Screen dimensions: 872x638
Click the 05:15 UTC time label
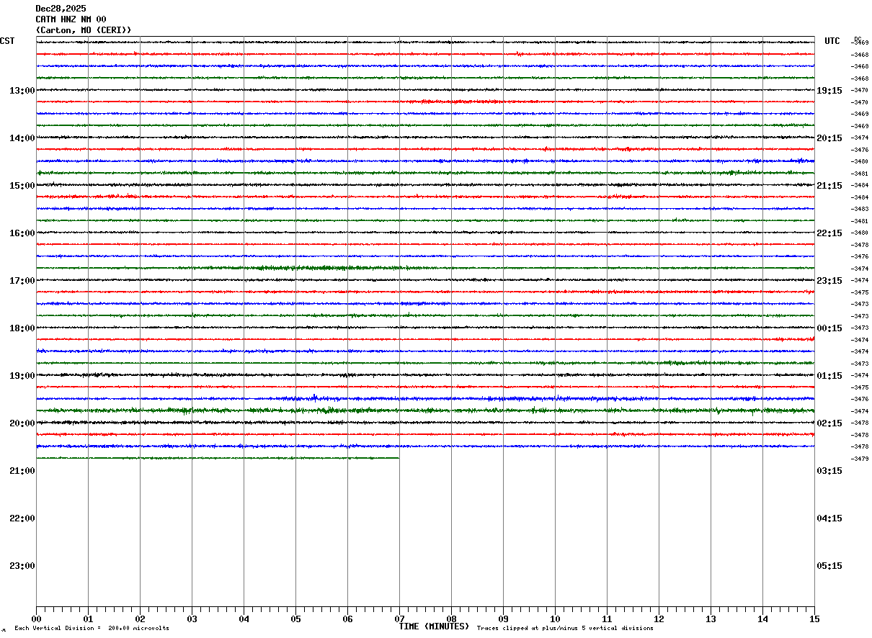tap(829, 566)
